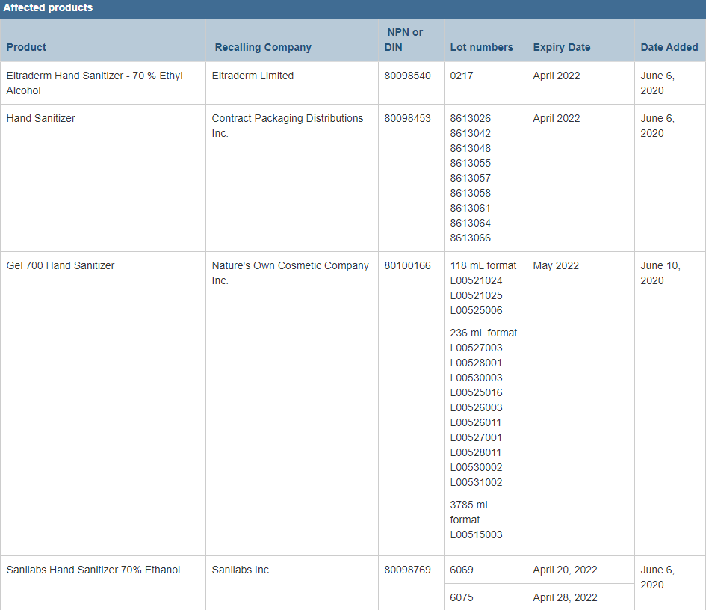Select lot number L00527003

[476, 348]
